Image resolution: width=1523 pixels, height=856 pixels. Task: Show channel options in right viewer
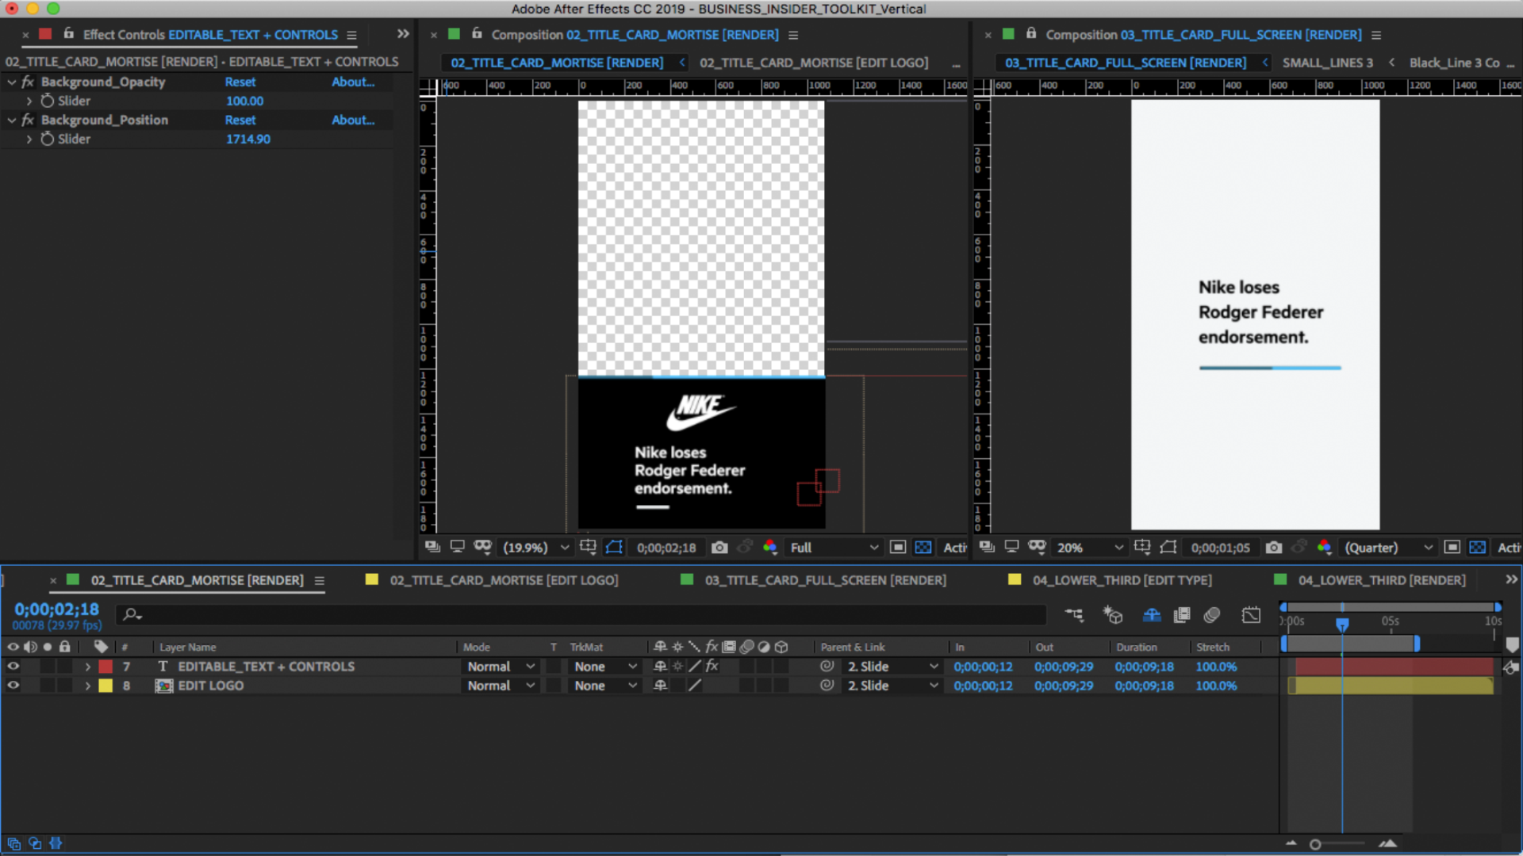click(1324, 547)
